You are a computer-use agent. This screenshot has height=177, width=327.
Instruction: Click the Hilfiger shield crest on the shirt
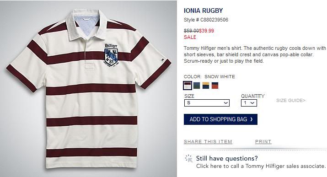point(111,55)
